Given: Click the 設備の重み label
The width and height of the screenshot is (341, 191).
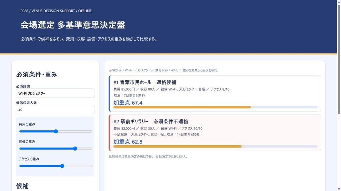Looking at the screenshot, I should pos(27,142).
